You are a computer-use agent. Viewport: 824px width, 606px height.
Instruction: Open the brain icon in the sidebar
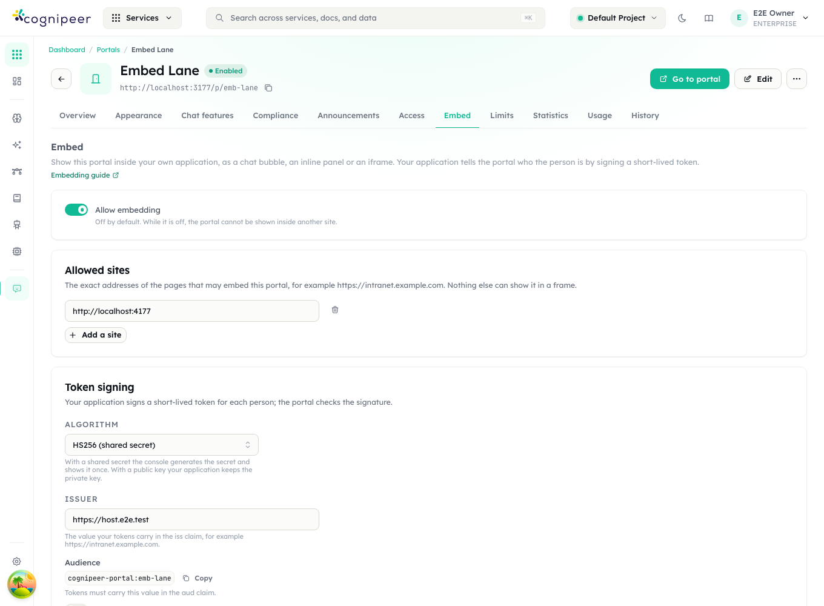click(x=17, y=118)
